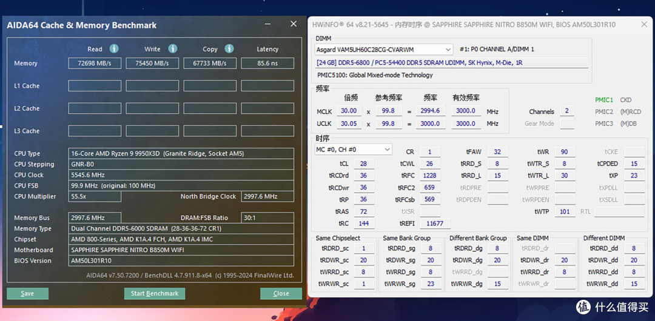This screenshot has height=321, width=655.
Task: Click the empty L3 Cache Latency field
Action: pyautogui.click(x=267, y=131)
